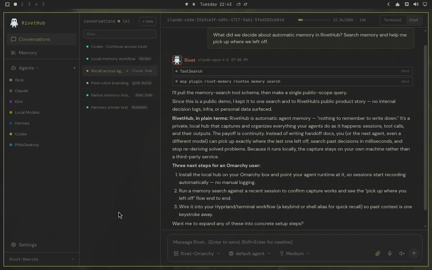Open 'Codex · Continue across tools' conversation

pyautogui.click(x=120, y=47)
